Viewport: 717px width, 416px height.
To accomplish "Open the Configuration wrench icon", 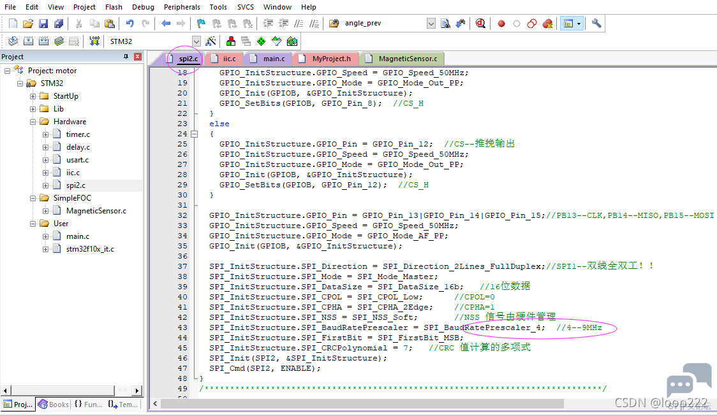I will point(596,24).
